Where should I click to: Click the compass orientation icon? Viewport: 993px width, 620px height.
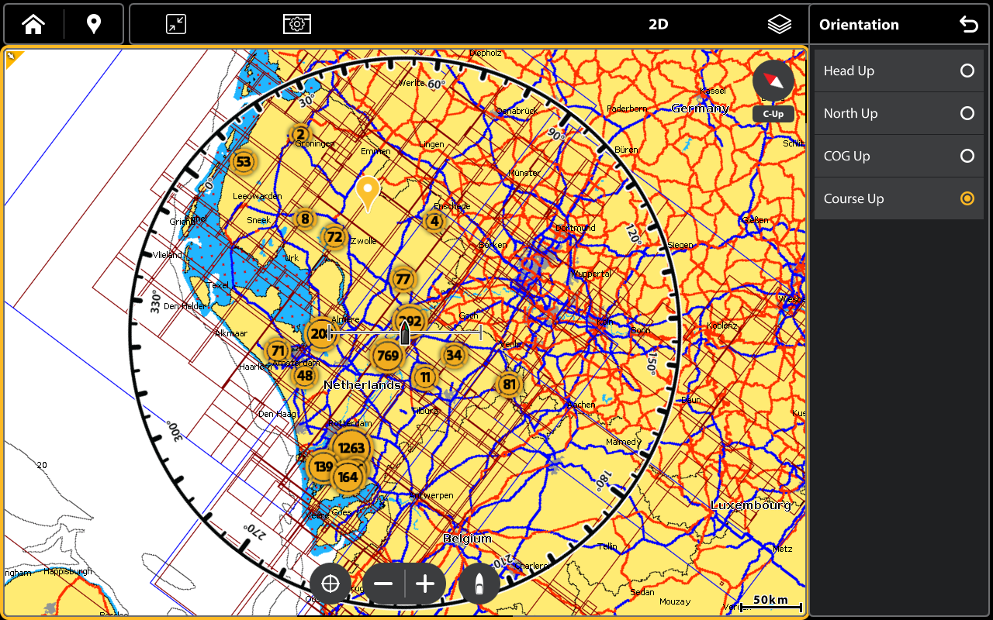[x=773, y=81]
